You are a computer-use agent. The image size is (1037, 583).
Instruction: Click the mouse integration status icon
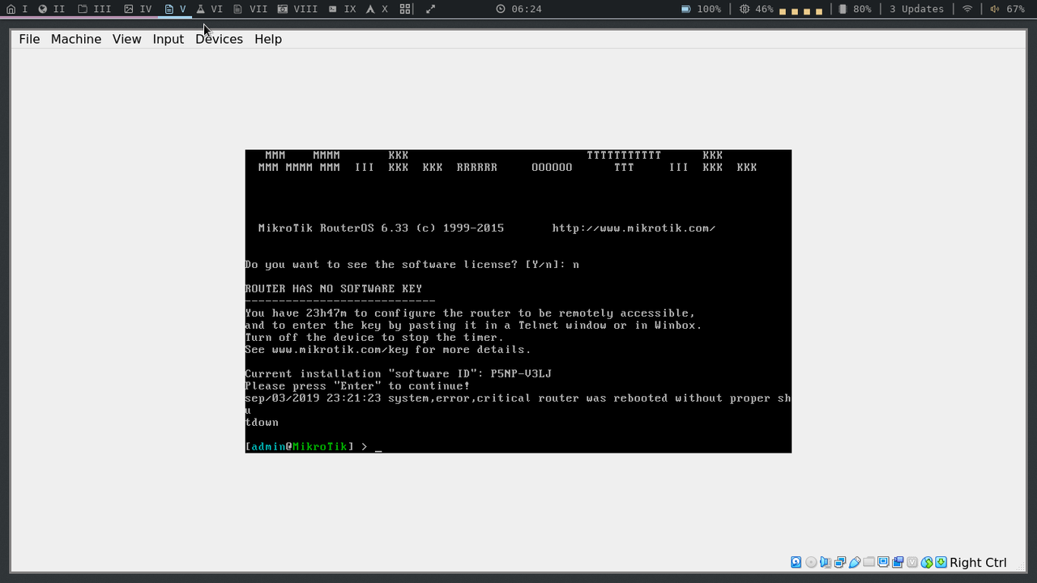coord(927,562)
